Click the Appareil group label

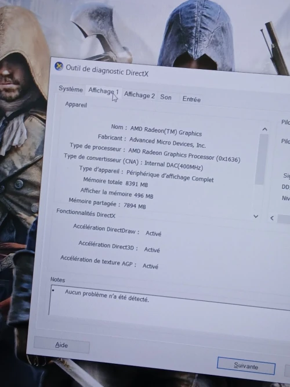(x=76, y=105)
